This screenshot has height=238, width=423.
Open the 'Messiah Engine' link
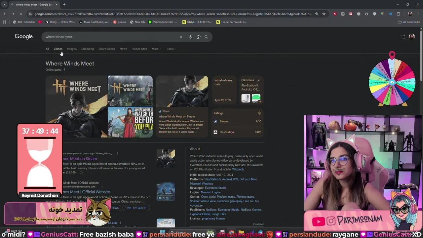pos(211,192)
